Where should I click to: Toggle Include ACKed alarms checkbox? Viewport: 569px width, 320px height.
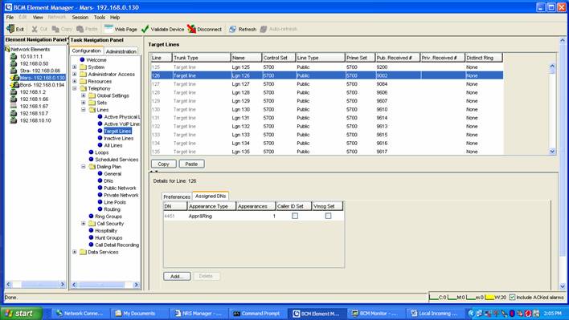click(512, 298)
